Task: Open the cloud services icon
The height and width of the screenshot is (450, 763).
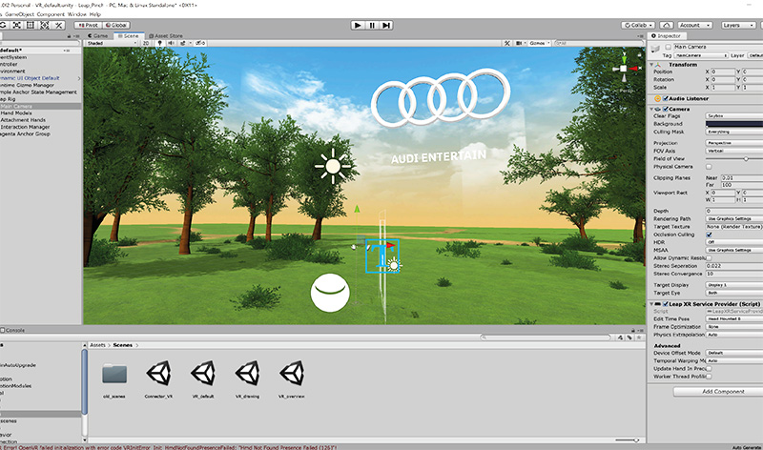Action: (x=667, y=25)
